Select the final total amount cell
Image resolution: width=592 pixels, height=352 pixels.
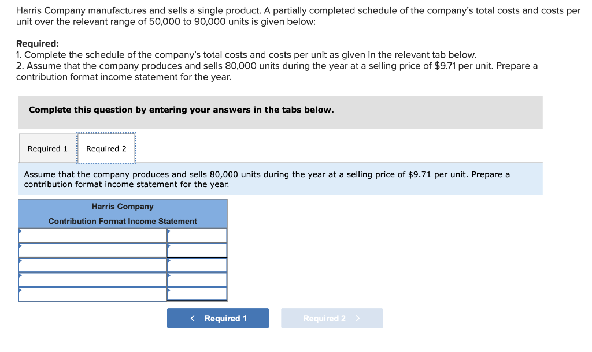point(198,293)
